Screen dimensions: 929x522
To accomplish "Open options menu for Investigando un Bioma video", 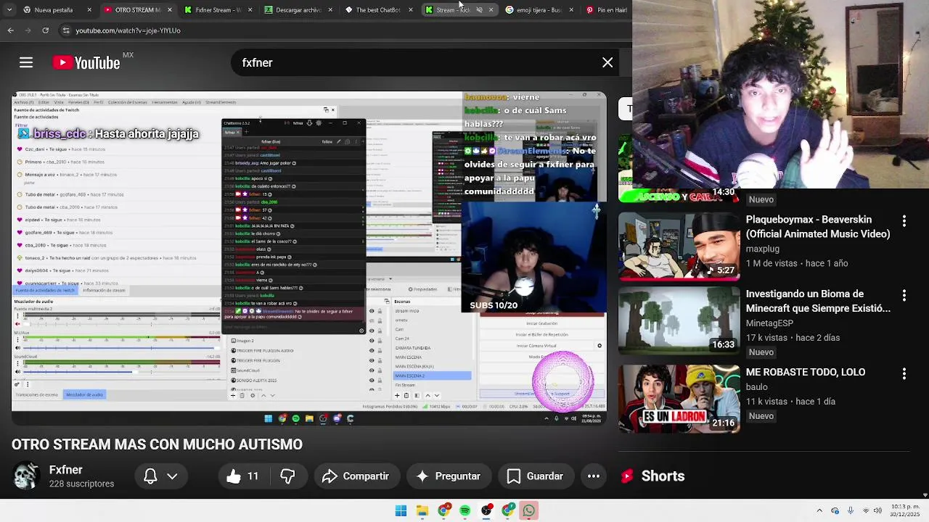I will click(904, 295).
